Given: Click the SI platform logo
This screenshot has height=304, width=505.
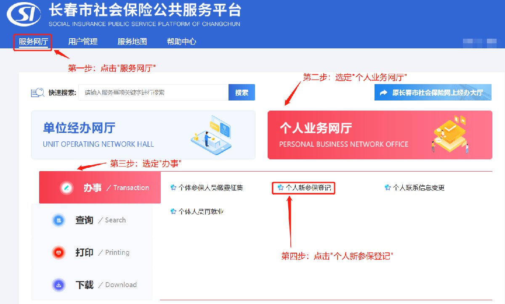Looking at the screenshot, I should coord(24,14).
